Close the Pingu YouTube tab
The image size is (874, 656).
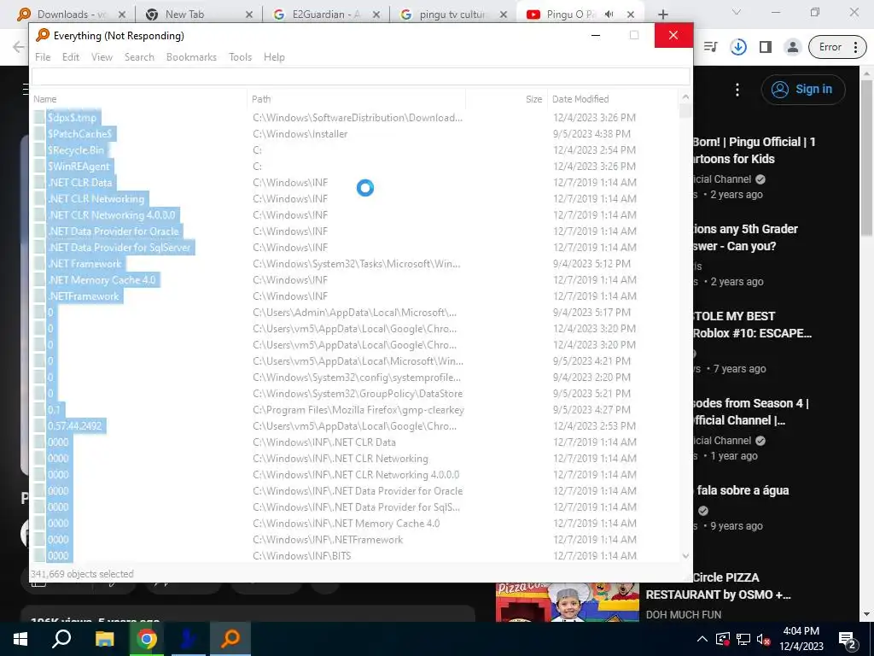tap(631, 15)
